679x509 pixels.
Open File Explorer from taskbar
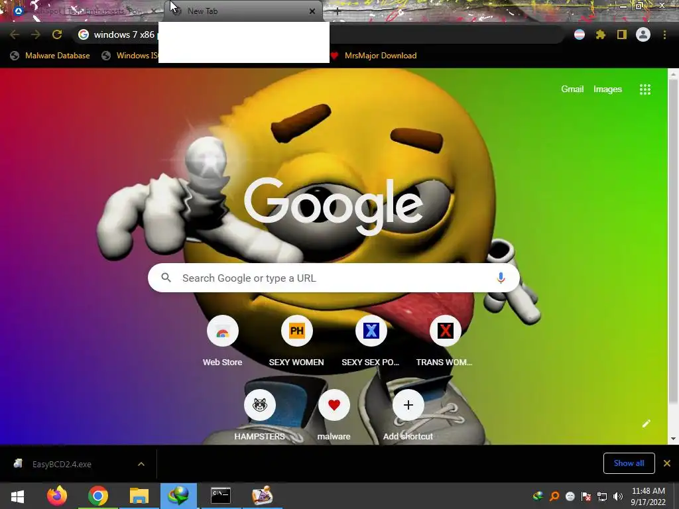[139, 496]
